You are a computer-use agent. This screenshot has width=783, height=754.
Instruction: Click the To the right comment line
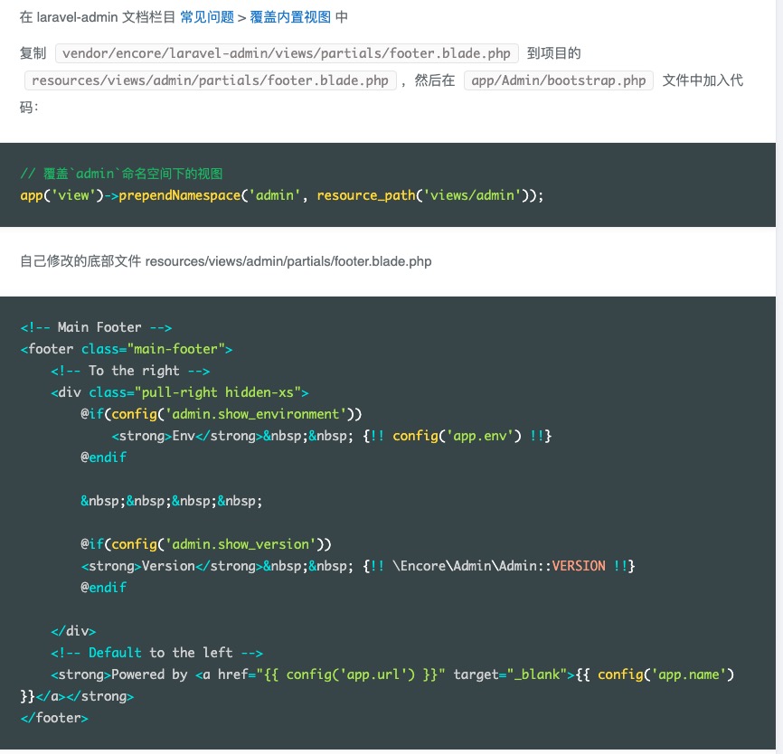(x=130, y=371)
